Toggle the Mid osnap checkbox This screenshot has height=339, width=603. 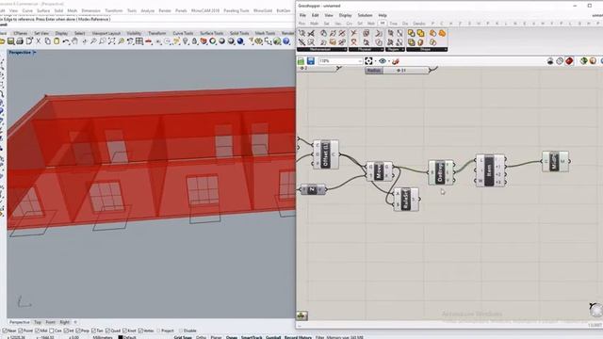pos(37,331)
